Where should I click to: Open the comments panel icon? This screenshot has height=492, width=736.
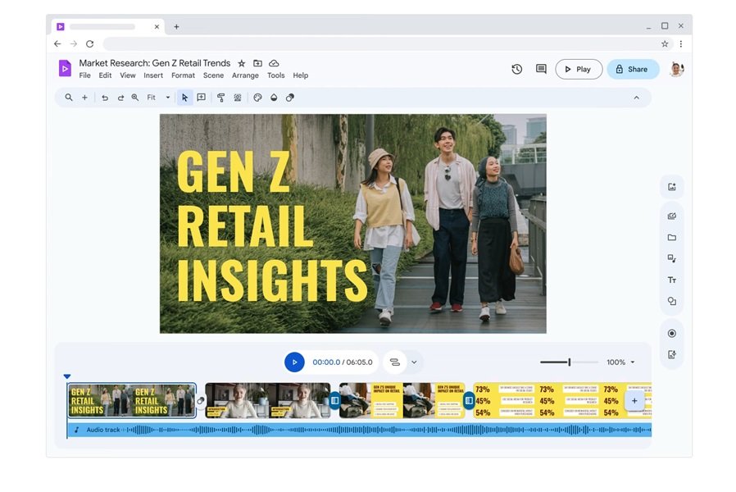tap(541, 69)
